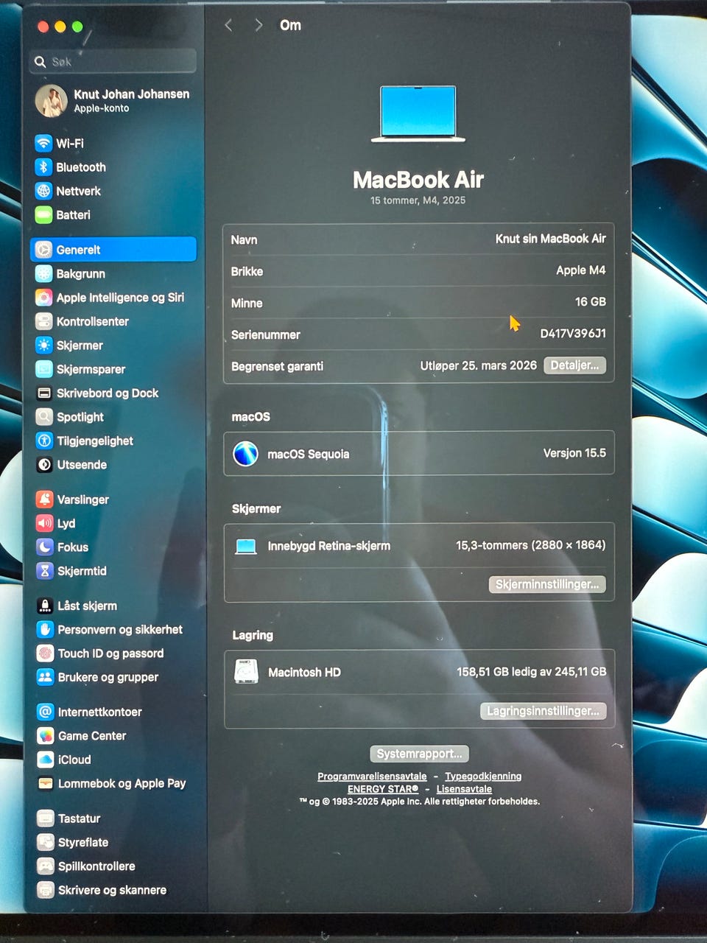This screenshot has width=707, height=943.
Task: Click the Innebygd Retina-skjerm display icon
Action: 246,546
